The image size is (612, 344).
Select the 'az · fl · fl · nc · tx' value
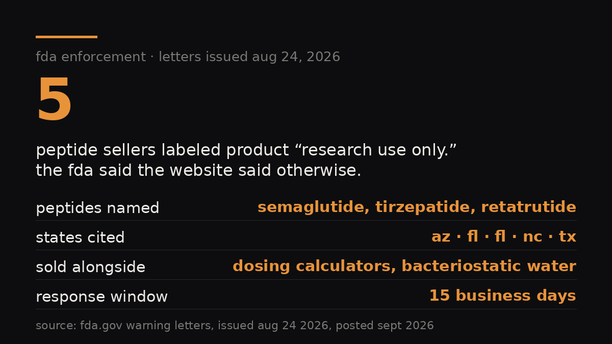pyautogui.click(x=504, y=237)
